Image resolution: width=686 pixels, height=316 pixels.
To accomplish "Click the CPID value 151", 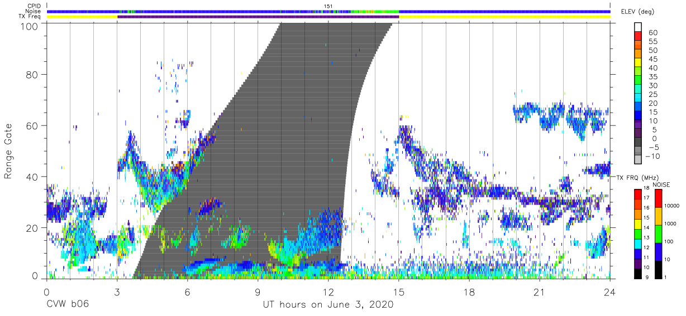I will coord(328,6).
